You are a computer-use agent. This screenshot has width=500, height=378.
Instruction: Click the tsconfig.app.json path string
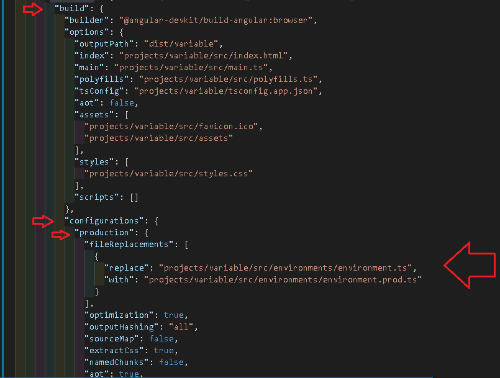[228, 91]
